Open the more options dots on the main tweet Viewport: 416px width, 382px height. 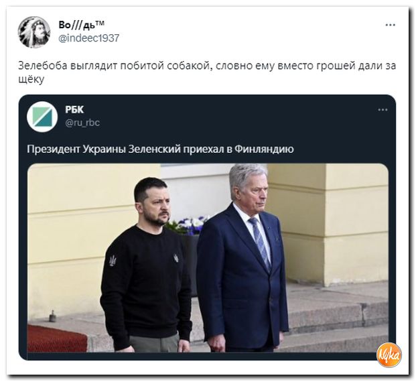point(390,25)
